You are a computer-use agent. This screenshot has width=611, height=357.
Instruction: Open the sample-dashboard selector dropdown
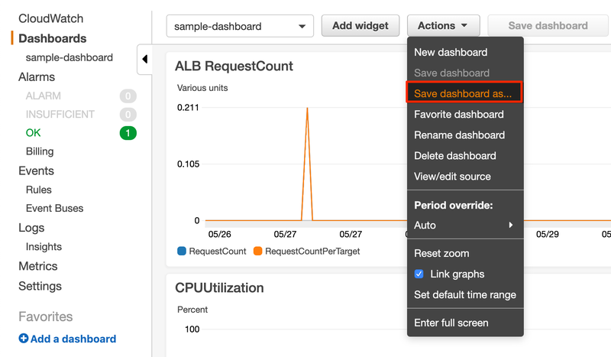click(x=240, y=26)
